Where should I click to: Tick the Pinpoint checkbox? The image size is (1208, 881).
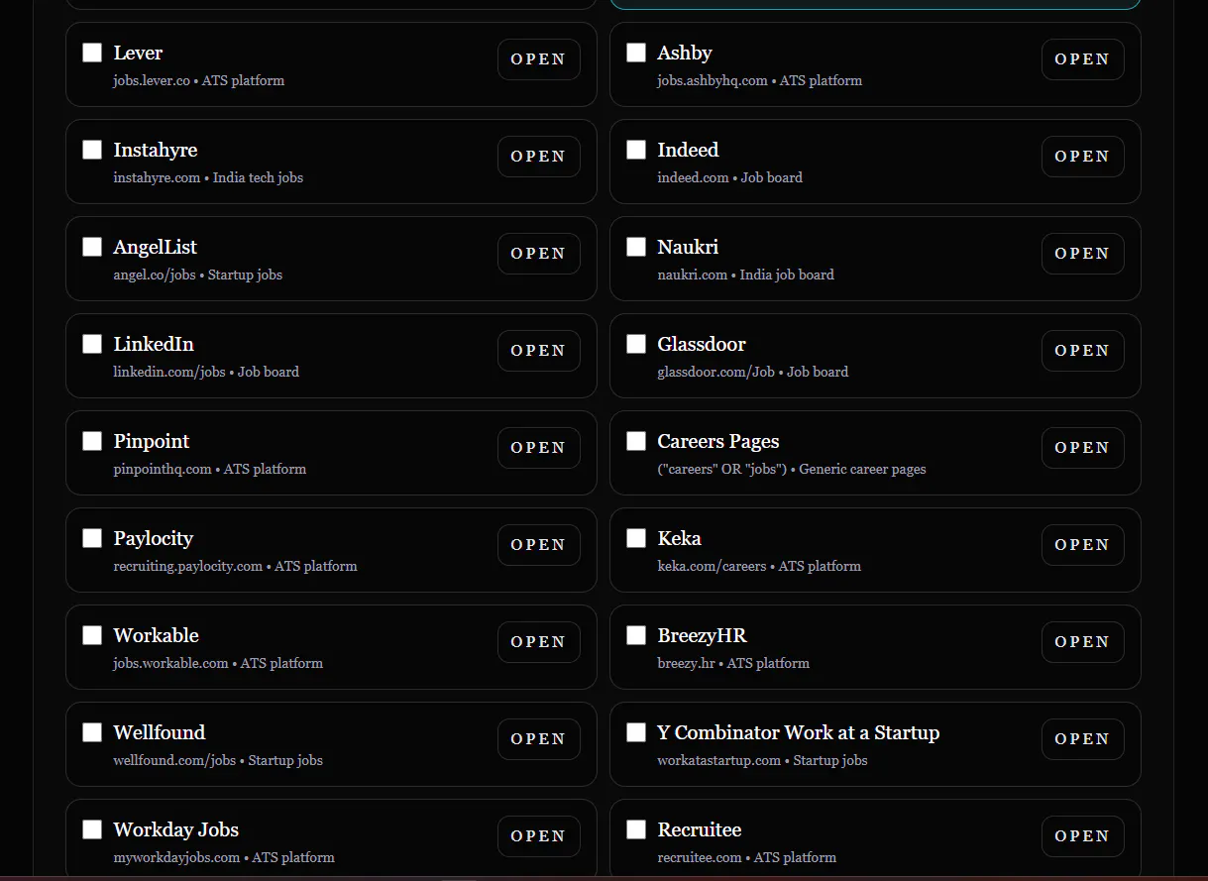(x=92, y=441)
